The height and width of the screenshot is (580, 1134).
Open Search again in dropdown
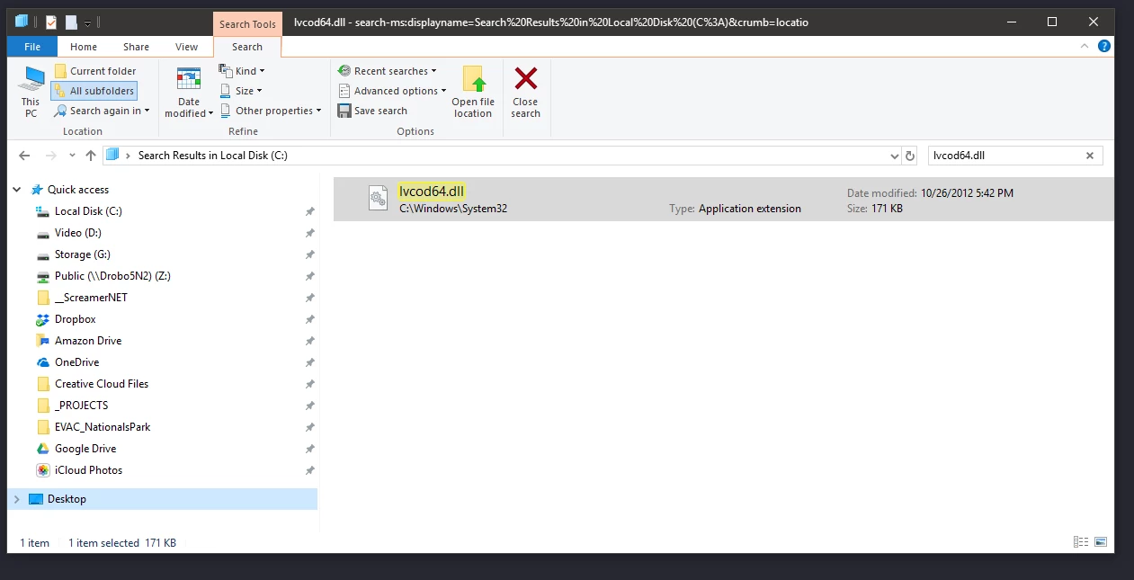pyautogui.click(x=102, y=111)
